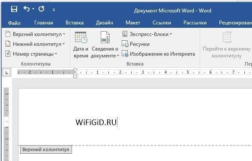Click the Документ Microsoft Word title text
252x161 pixels.
click(172, 11)
